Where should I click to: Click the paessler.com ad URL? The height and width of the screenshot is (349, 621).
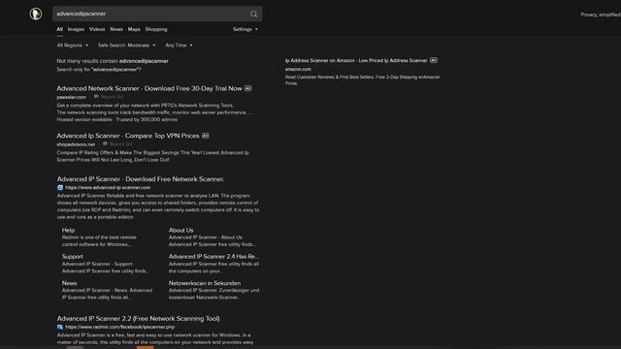click(71, 97)
